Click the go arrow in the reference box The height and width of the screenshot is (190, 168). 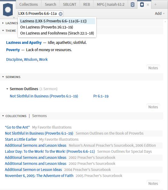click(x=61, y=14)
